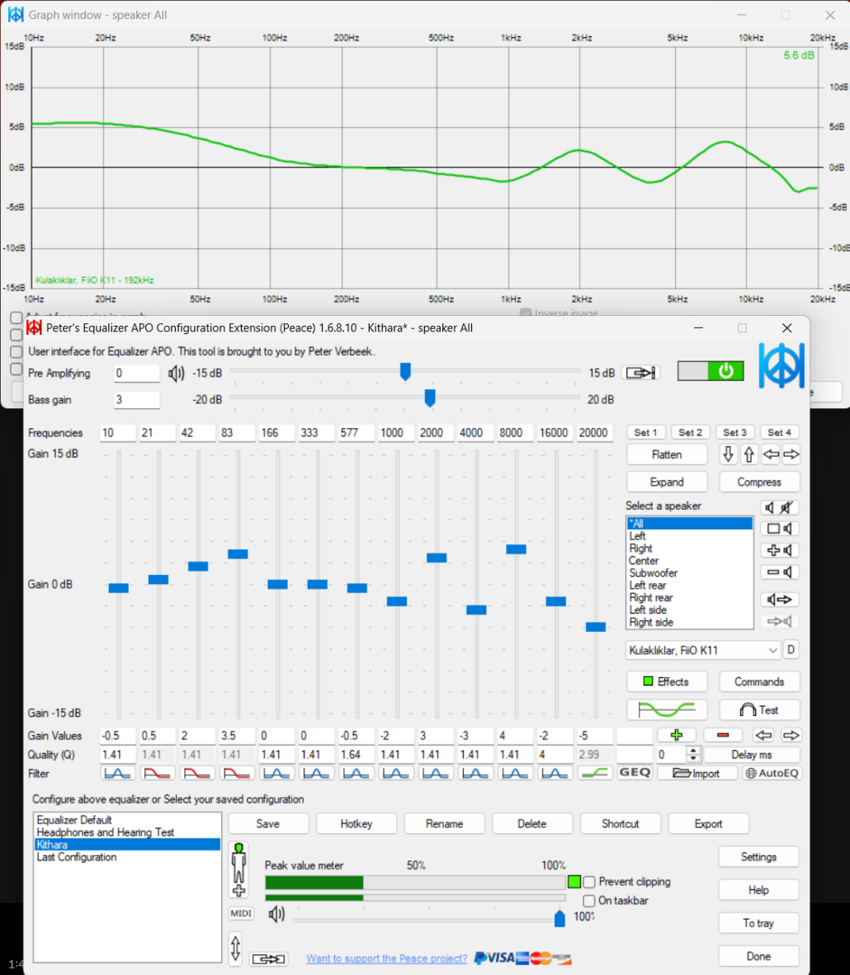The image size is (850, 975).
Task: Click the Peace logo icon
Action: pos(781,367)
